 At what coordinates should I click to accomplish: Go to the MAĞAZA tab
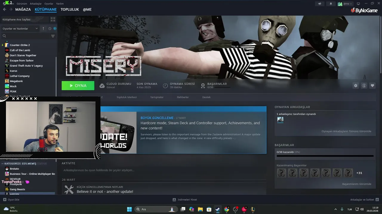pyautogui.click(x=23, y=10)
